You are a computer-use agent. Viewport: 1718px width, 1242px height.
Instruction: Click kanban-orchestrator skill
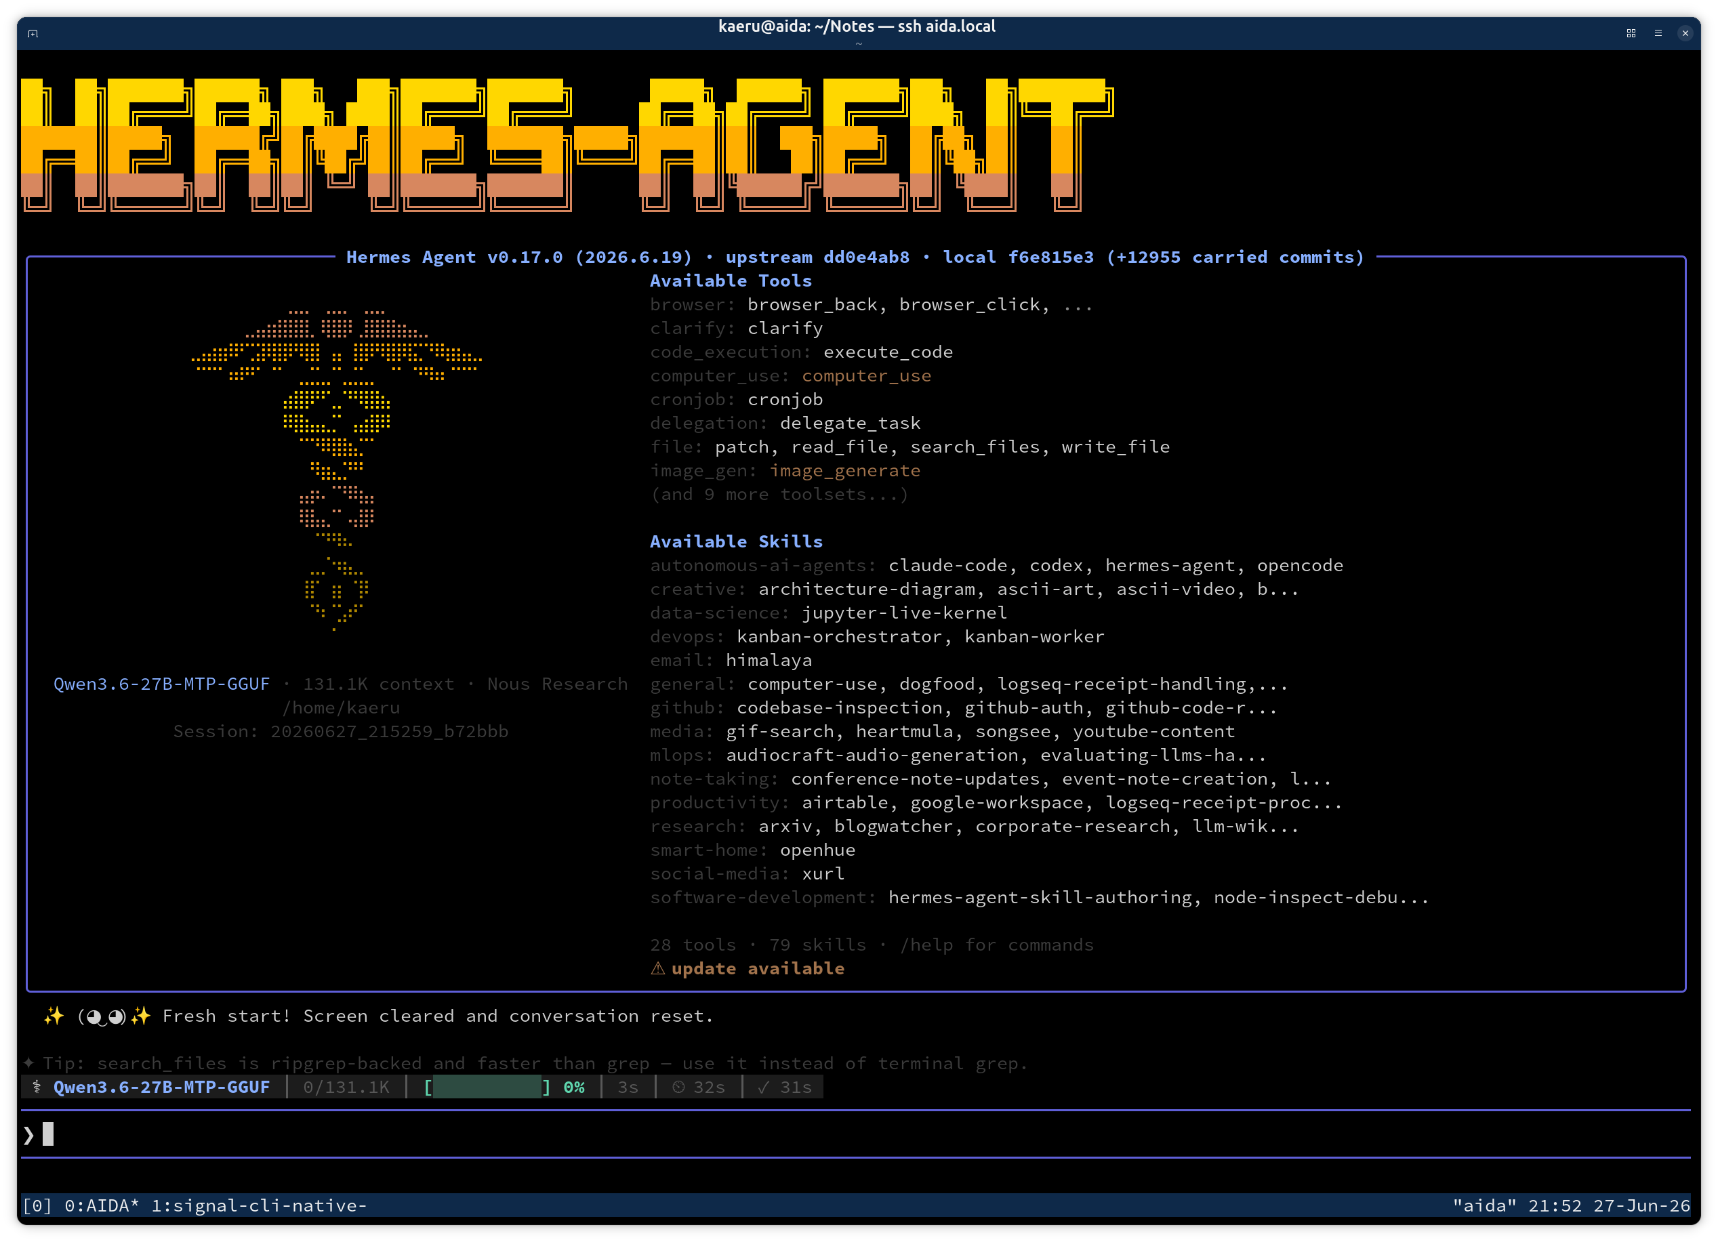(839, 637)
